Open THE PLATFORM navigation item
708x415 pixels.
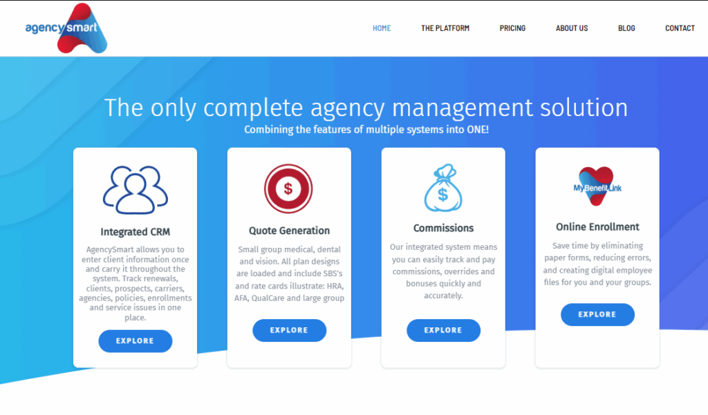(x=445, y=28)
